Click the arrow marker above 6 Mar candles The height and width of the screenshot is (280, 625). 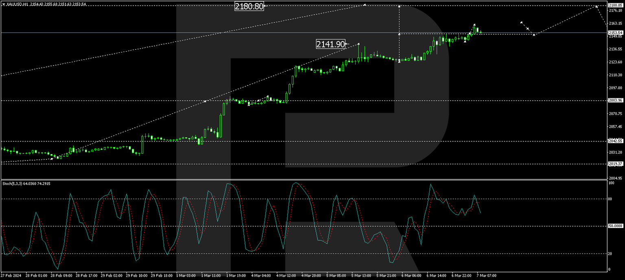(475, 24)
